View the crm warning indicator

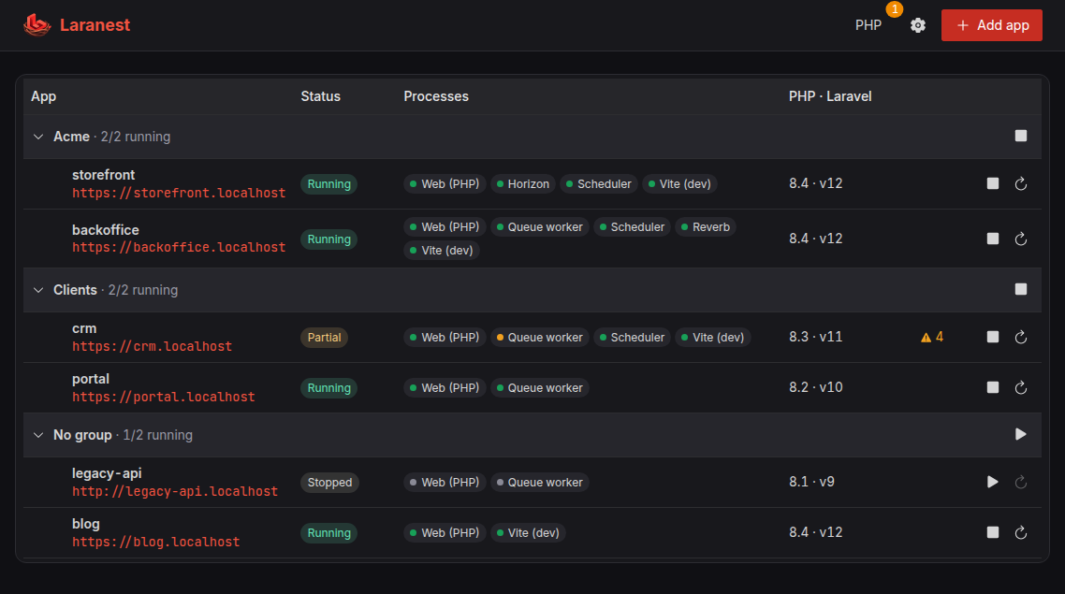[932, 337]
